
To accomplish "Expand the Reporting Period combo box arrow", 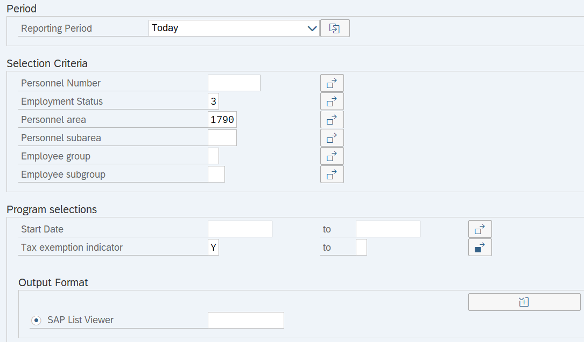I will pos(312,28).
